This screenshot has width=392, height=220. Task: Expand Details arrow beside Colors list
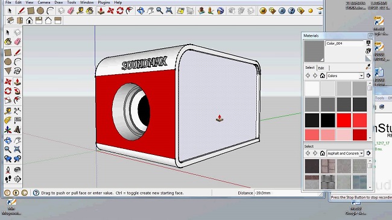[368, 75]
